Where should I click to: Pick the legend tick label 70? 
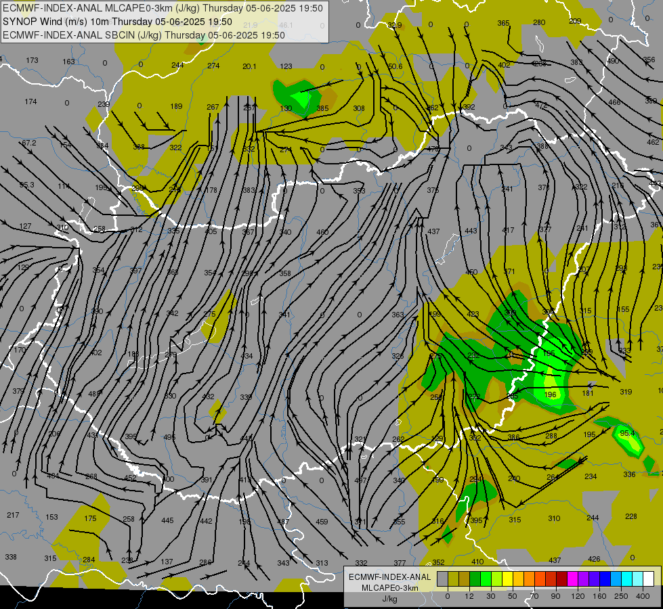point(534,596)
